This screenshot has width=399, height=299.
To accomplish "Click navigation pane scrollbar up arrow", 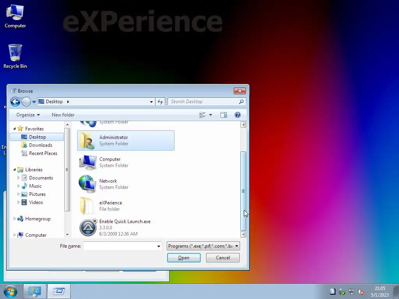I will click(67, 125).
